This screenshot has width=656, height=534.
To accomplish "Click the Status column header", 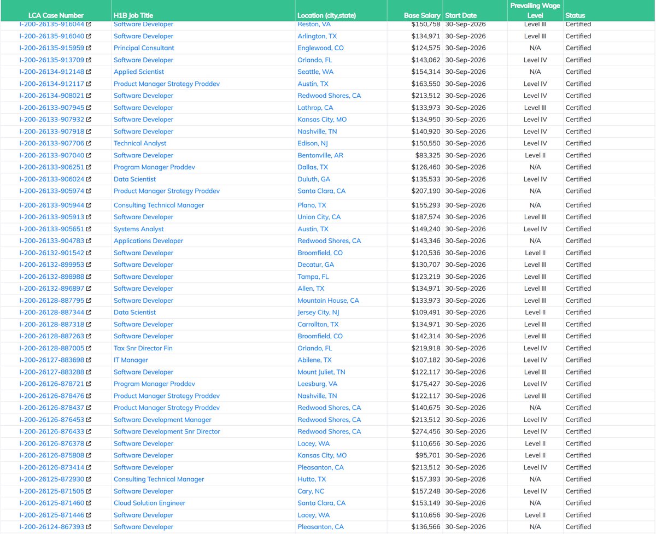I will coord(576,15).
